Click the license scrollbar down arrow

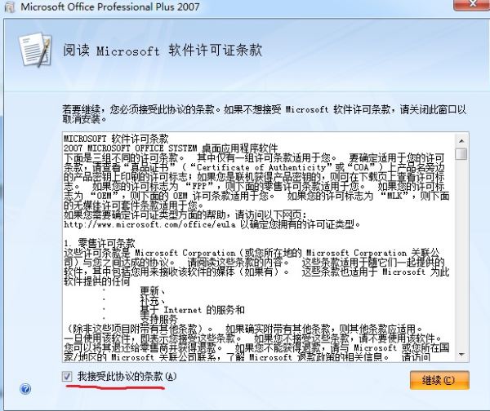coord(461,355)
